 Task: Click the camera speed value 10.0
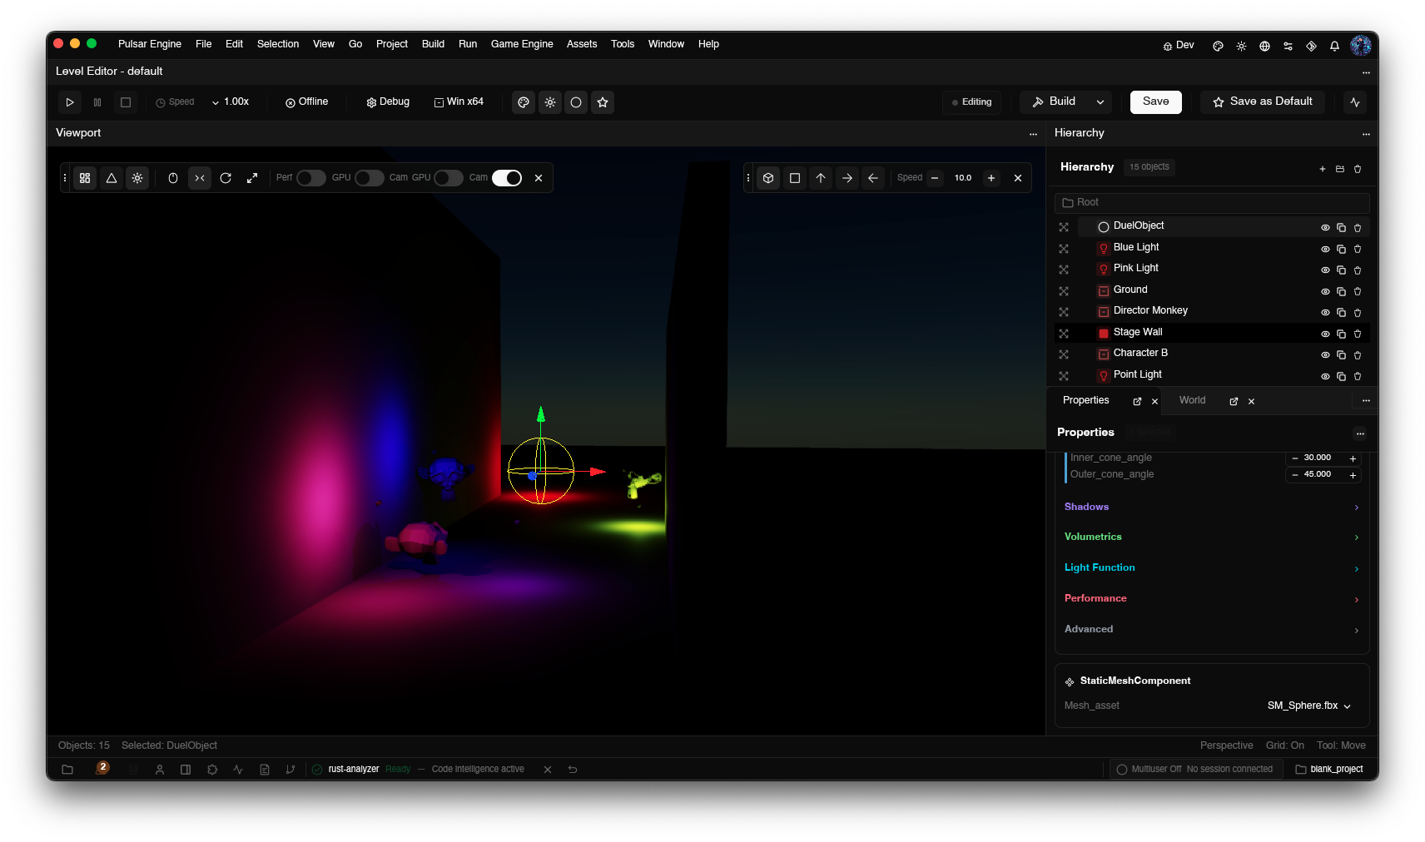[963, 178]
